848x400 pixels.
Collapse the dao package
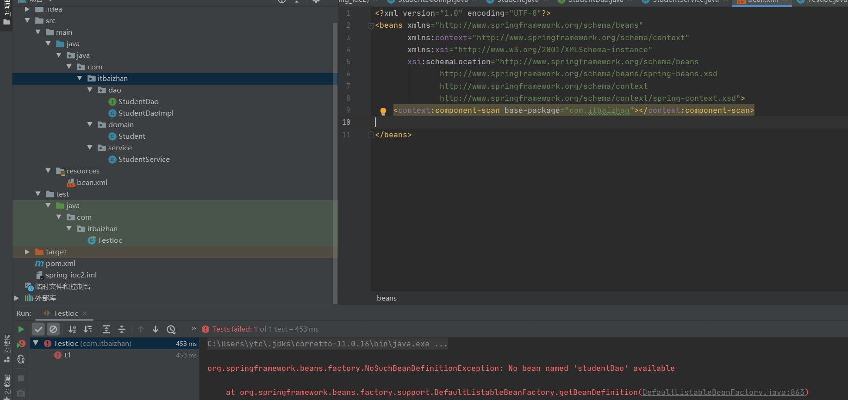[x=90, y=90]
